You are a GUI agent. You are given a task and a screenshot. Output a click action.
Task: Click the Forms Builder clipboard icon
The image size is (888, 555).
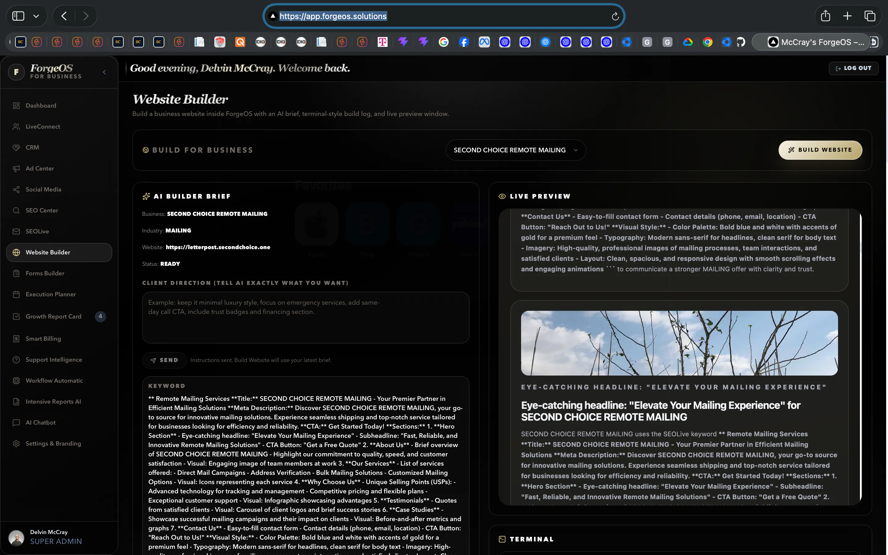pos(16,273)
